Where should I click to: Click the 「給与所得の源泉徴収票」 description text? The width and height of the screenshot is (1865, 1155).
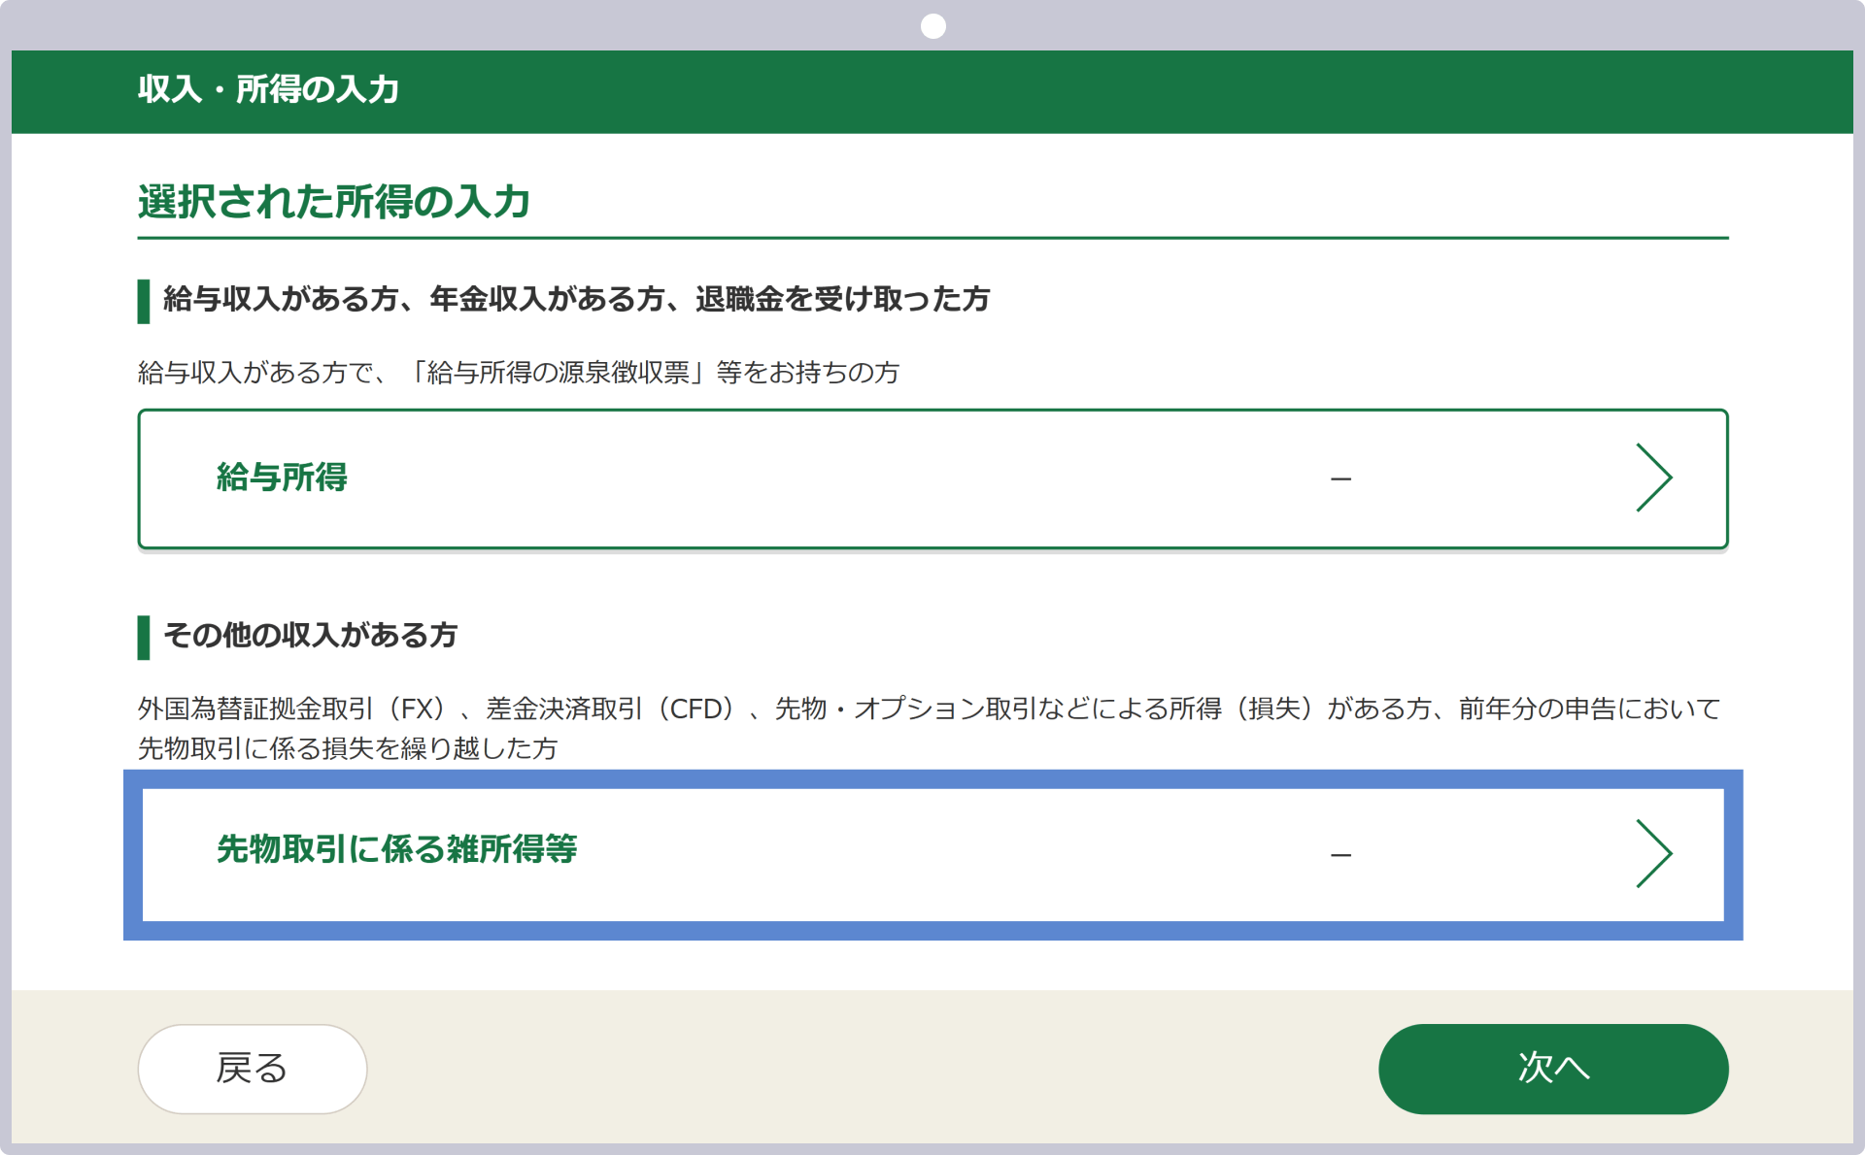[x=519, y=373]
